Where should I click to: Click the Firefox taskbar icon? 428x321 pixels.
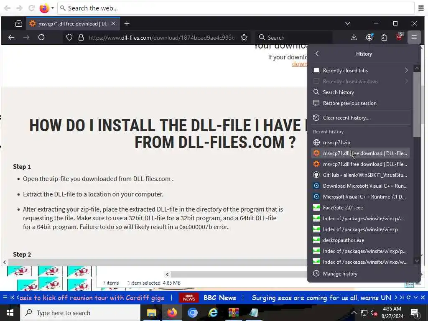tap(172, 313)
